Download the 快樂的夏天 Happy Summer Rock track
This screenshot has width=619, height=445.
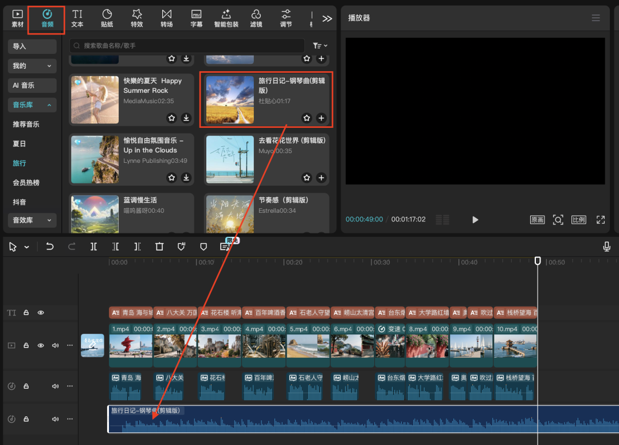point(186,118)
